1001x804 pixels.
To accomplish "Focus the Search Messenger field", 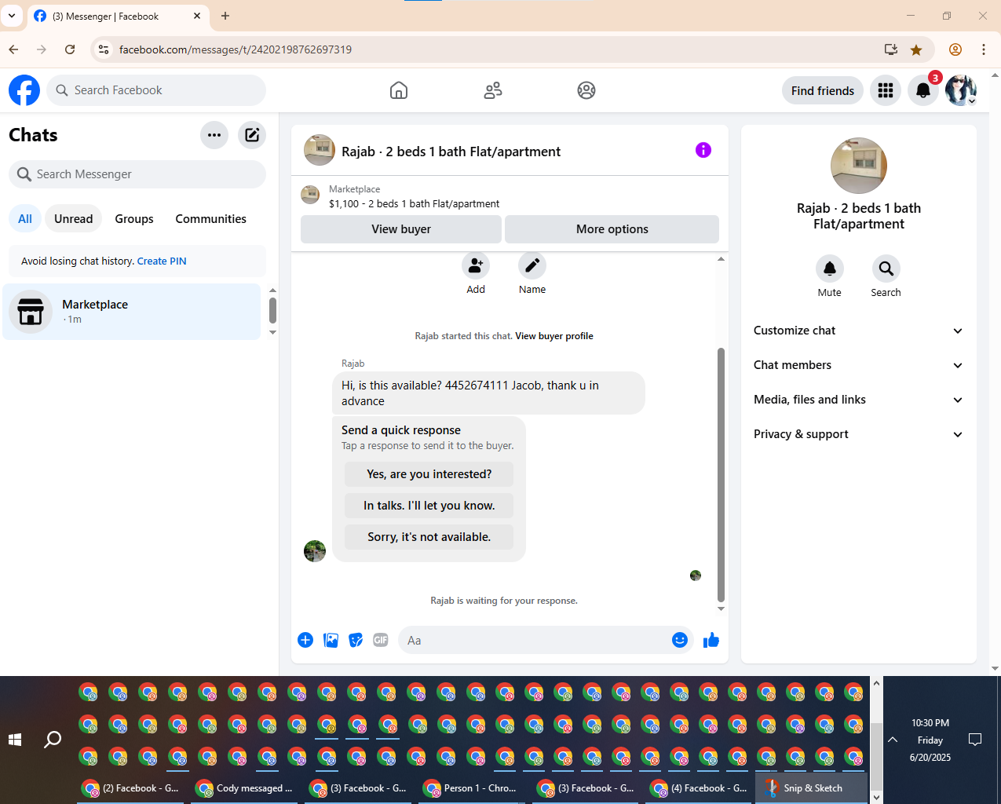I will (x=137, y=174).
